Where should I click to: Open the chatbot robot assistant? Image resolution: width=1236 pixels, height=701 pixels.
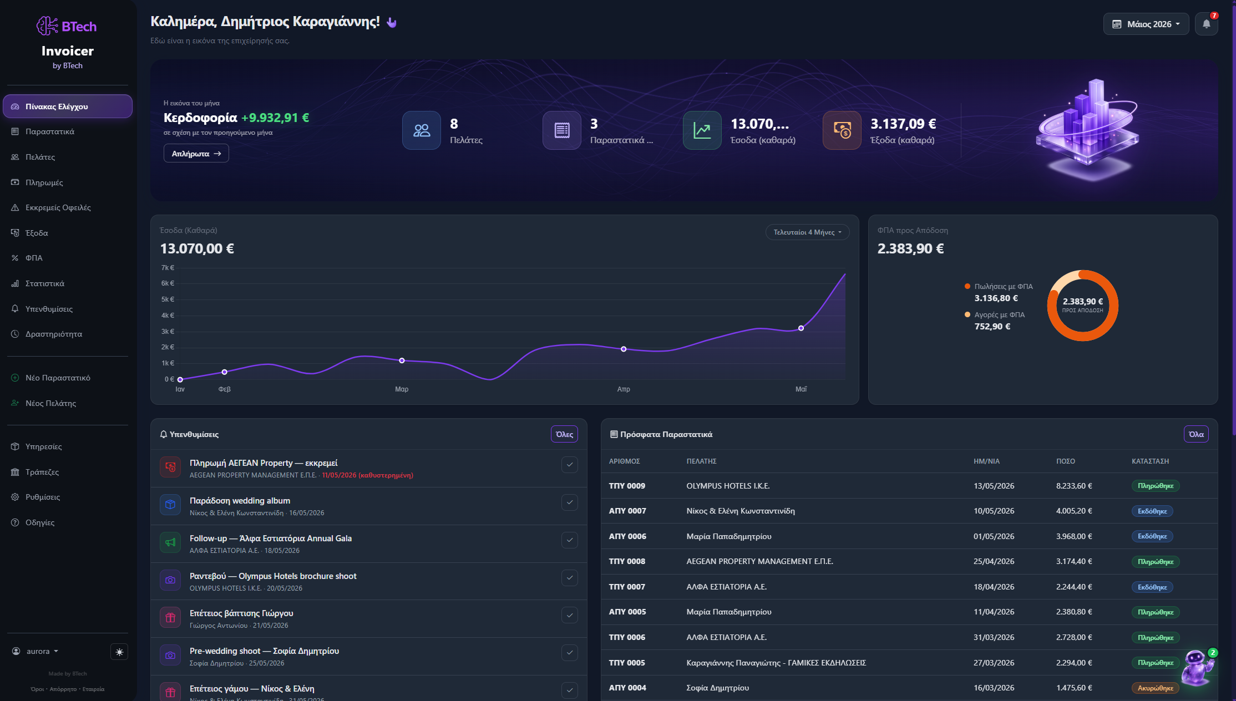1197,667
